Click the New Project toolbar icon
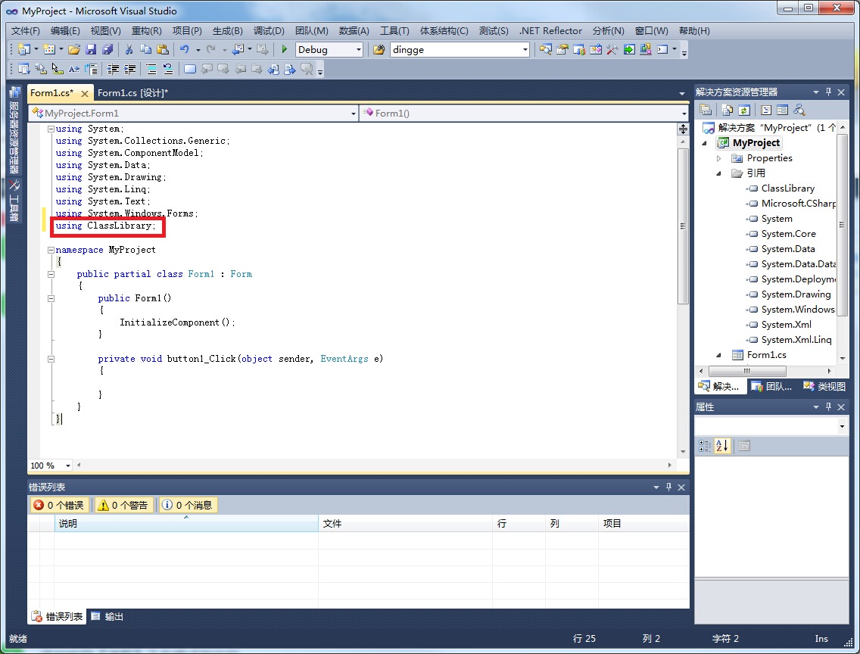 coord(23,49)
